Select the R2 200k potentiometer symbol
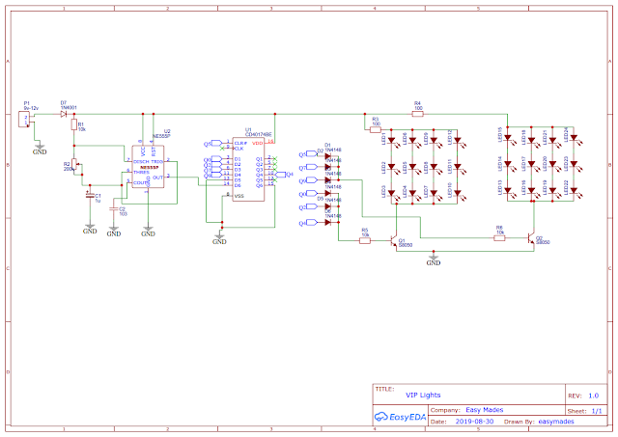Image resolution: width=618 pixels, height=437 pixels. (x=75, y=163)
